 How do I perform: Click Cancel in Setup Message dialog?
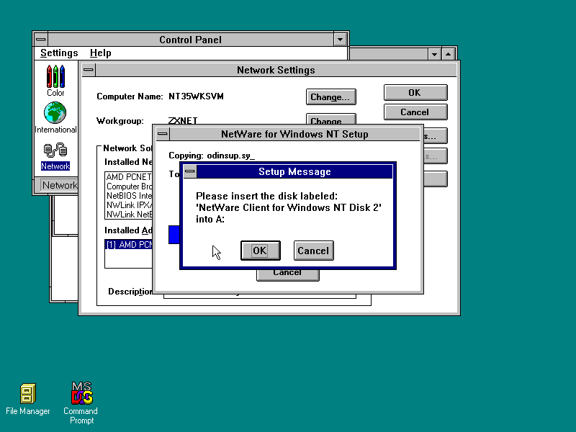click(314, 251)
